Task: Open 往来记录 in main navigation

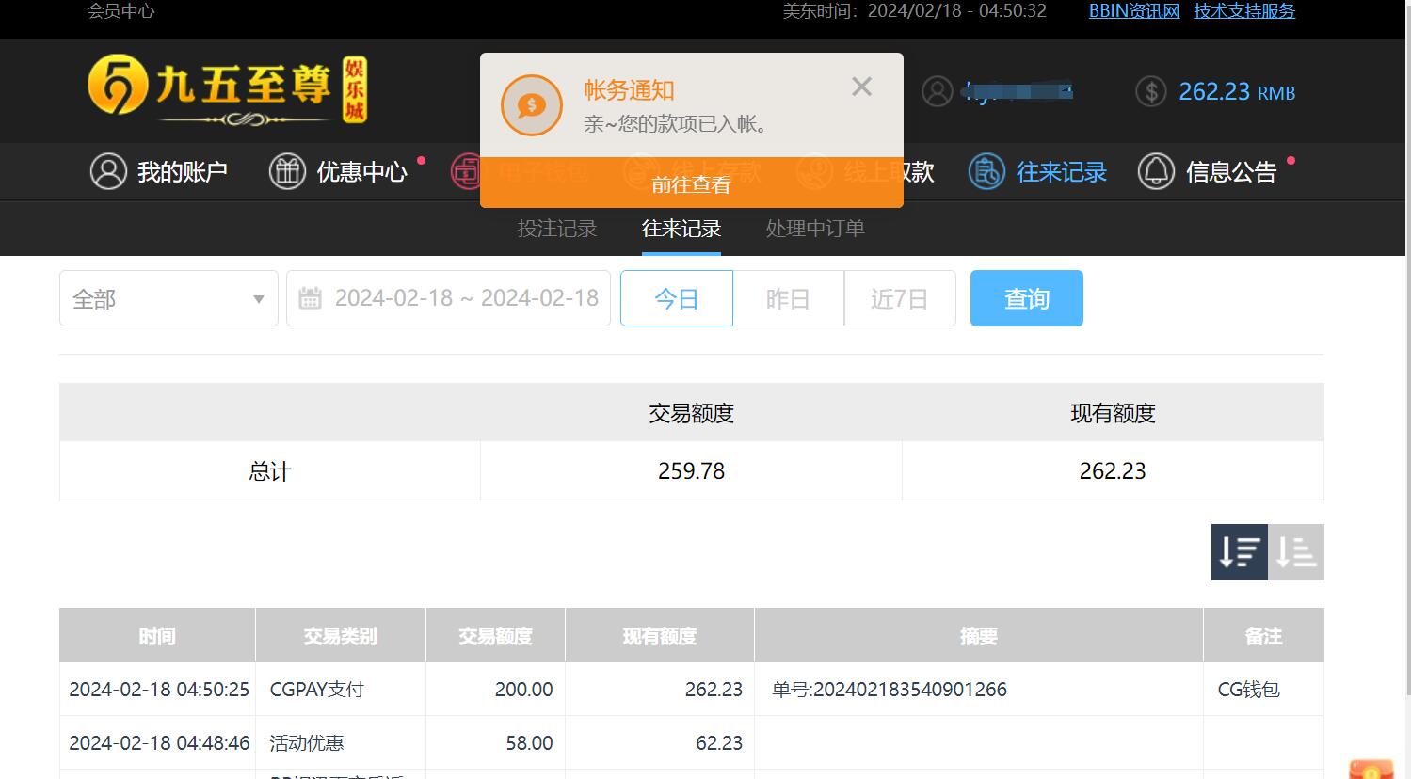Action: pyautogui.click(x=1062, y=172)
